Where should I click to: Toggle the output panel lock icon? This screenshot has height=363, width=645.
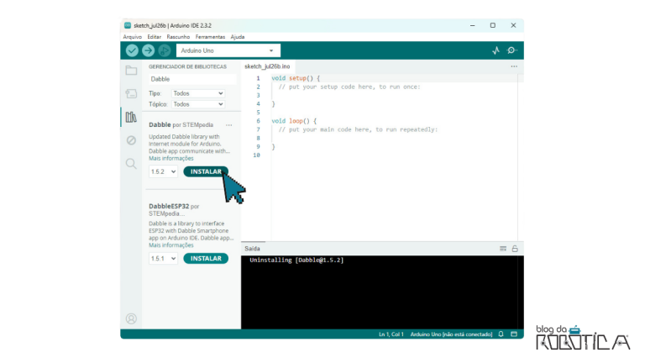[515, 249]
